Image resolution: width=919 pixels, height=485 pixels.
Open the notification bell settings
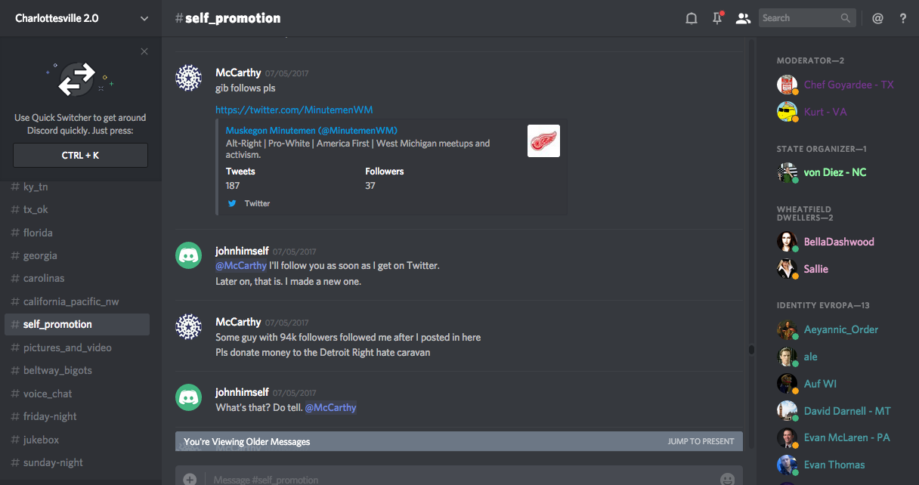point(691,18)
